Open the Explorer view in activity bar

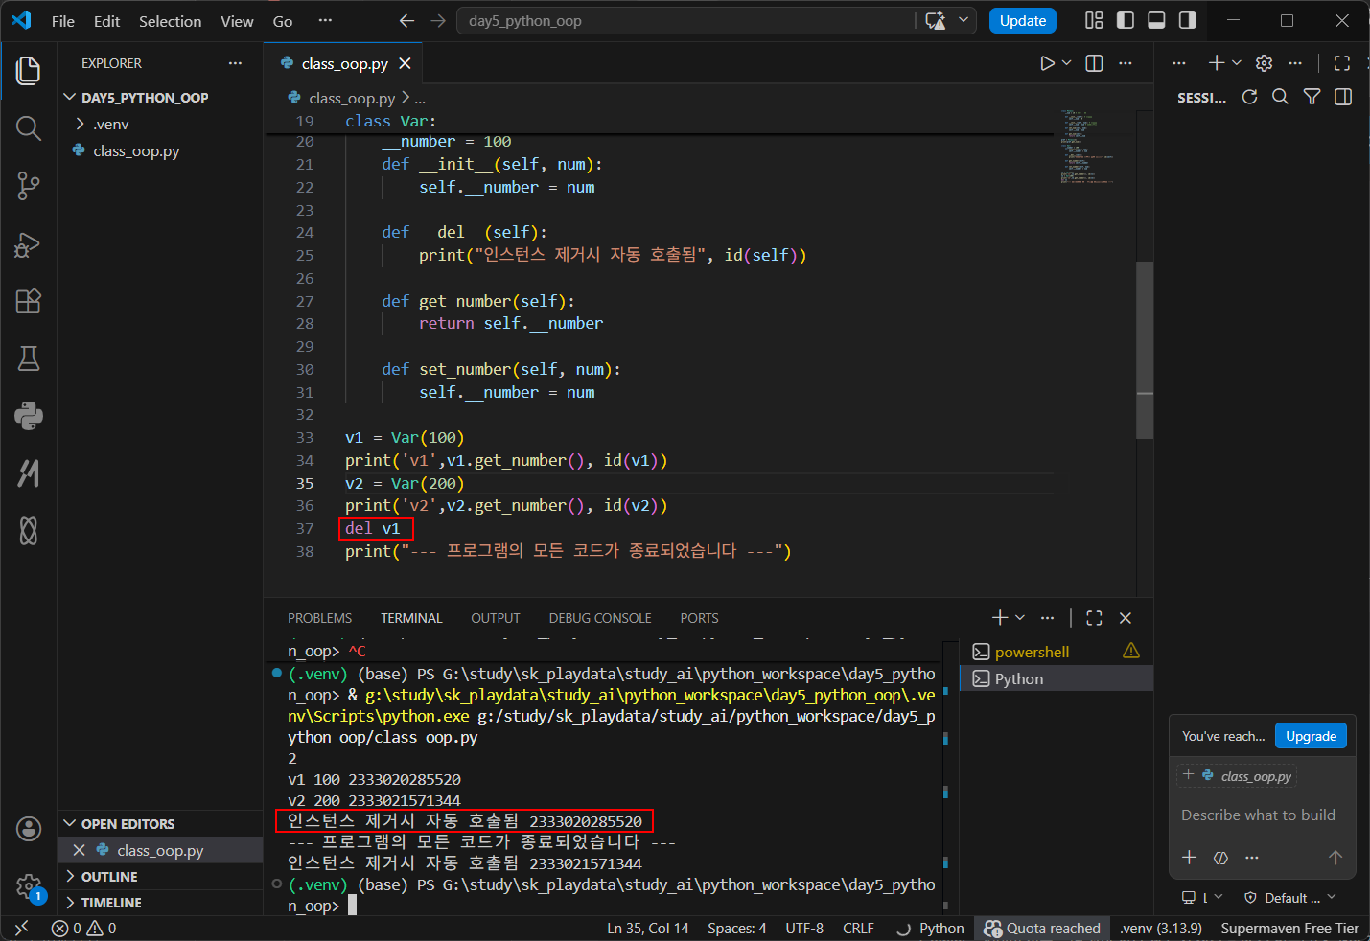tap(29, 71)
